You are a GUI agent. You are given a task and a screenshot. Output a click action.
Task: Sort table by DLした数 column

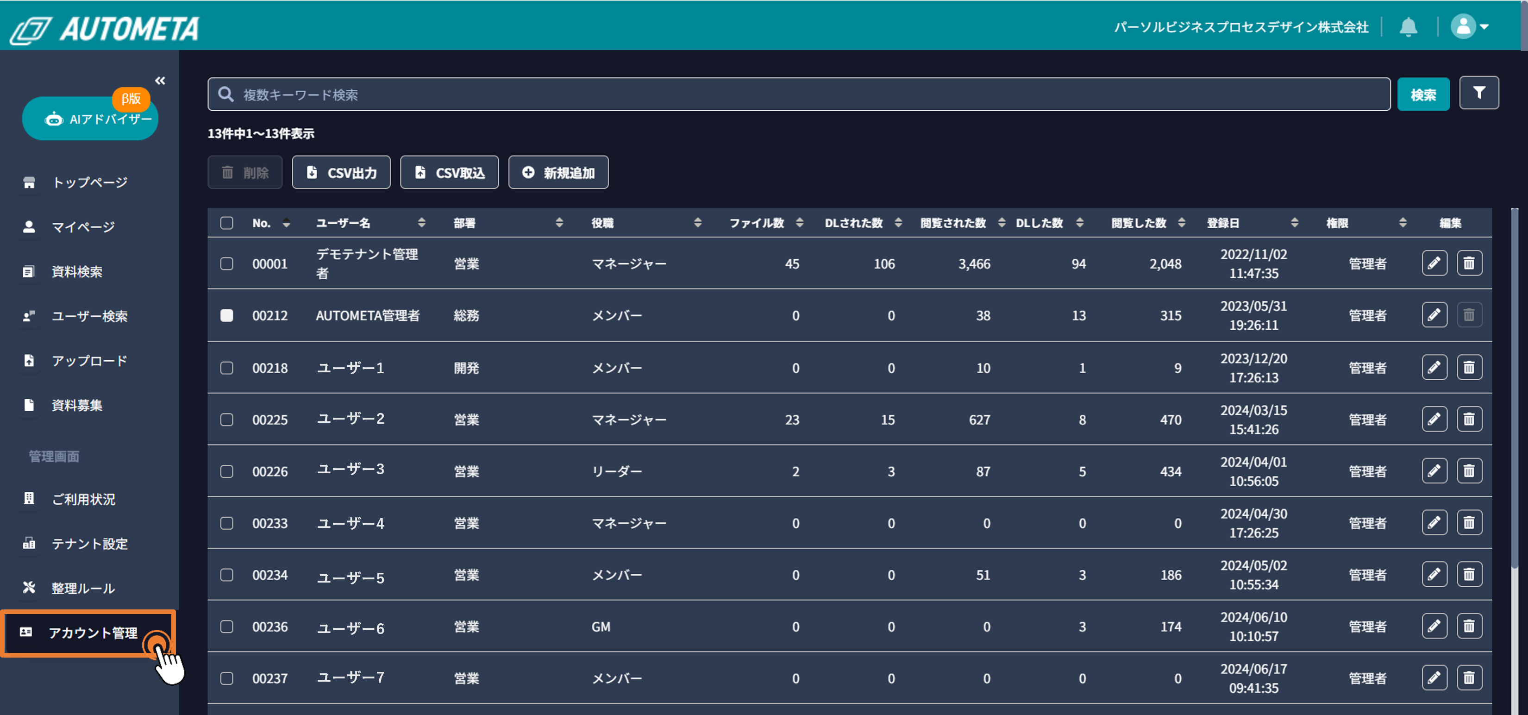coord(1080,222)
